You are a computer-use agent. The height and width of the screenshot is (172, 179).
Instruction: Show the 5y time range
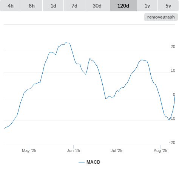point(168,6)
